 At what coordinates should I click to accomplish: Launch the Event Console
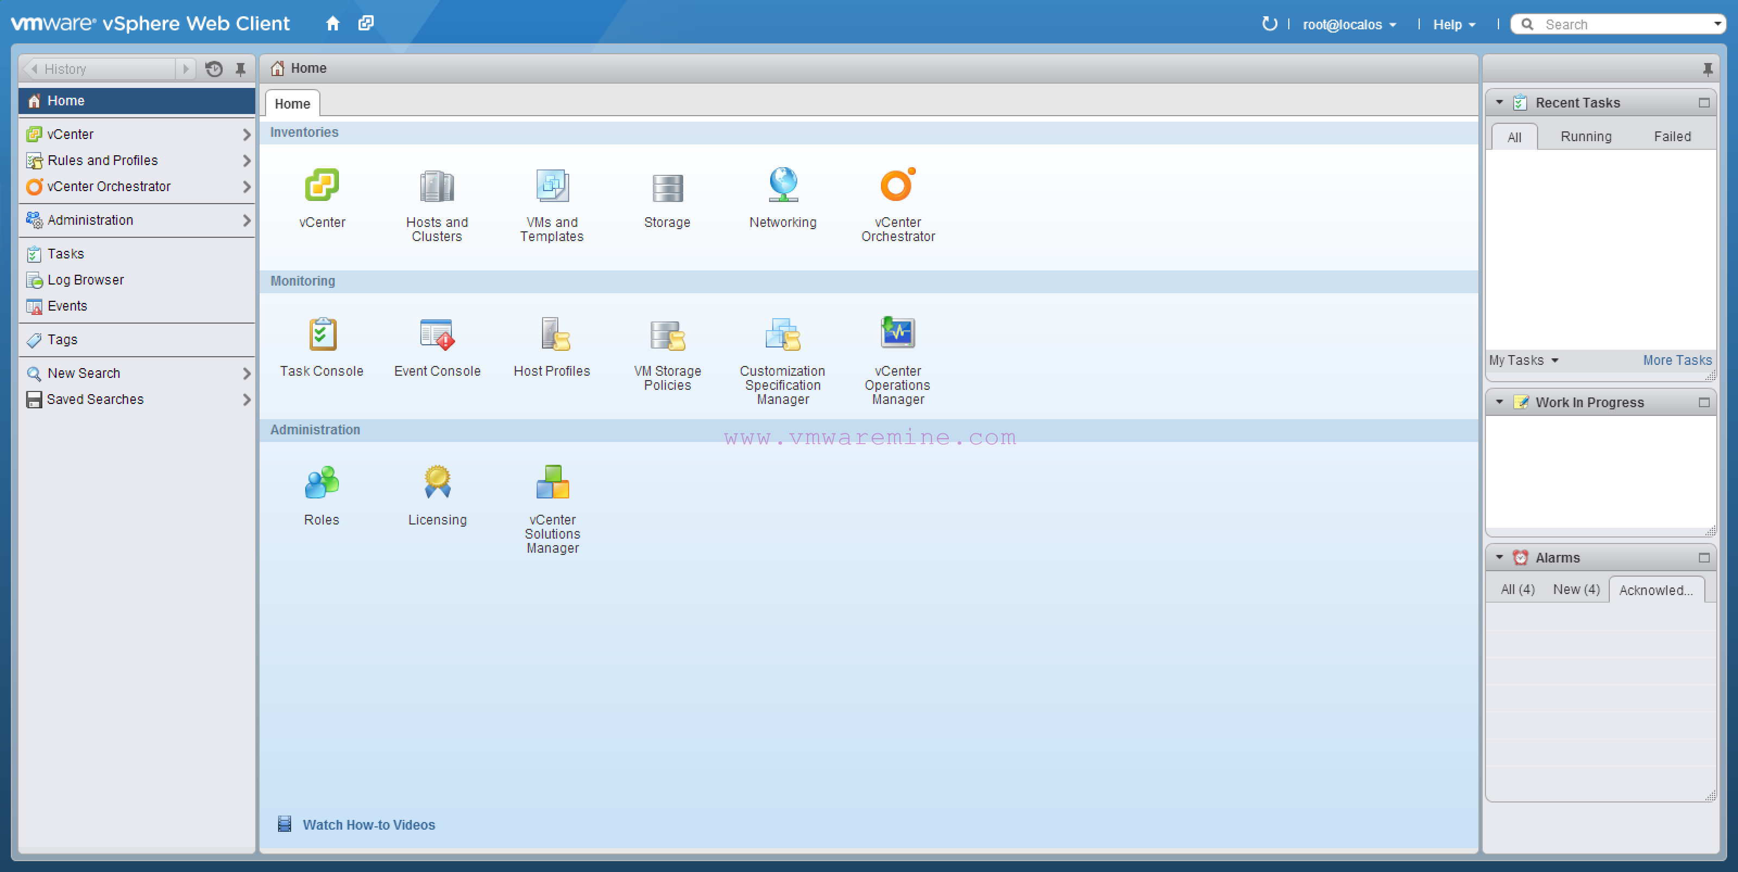click(x=437, y=334)
